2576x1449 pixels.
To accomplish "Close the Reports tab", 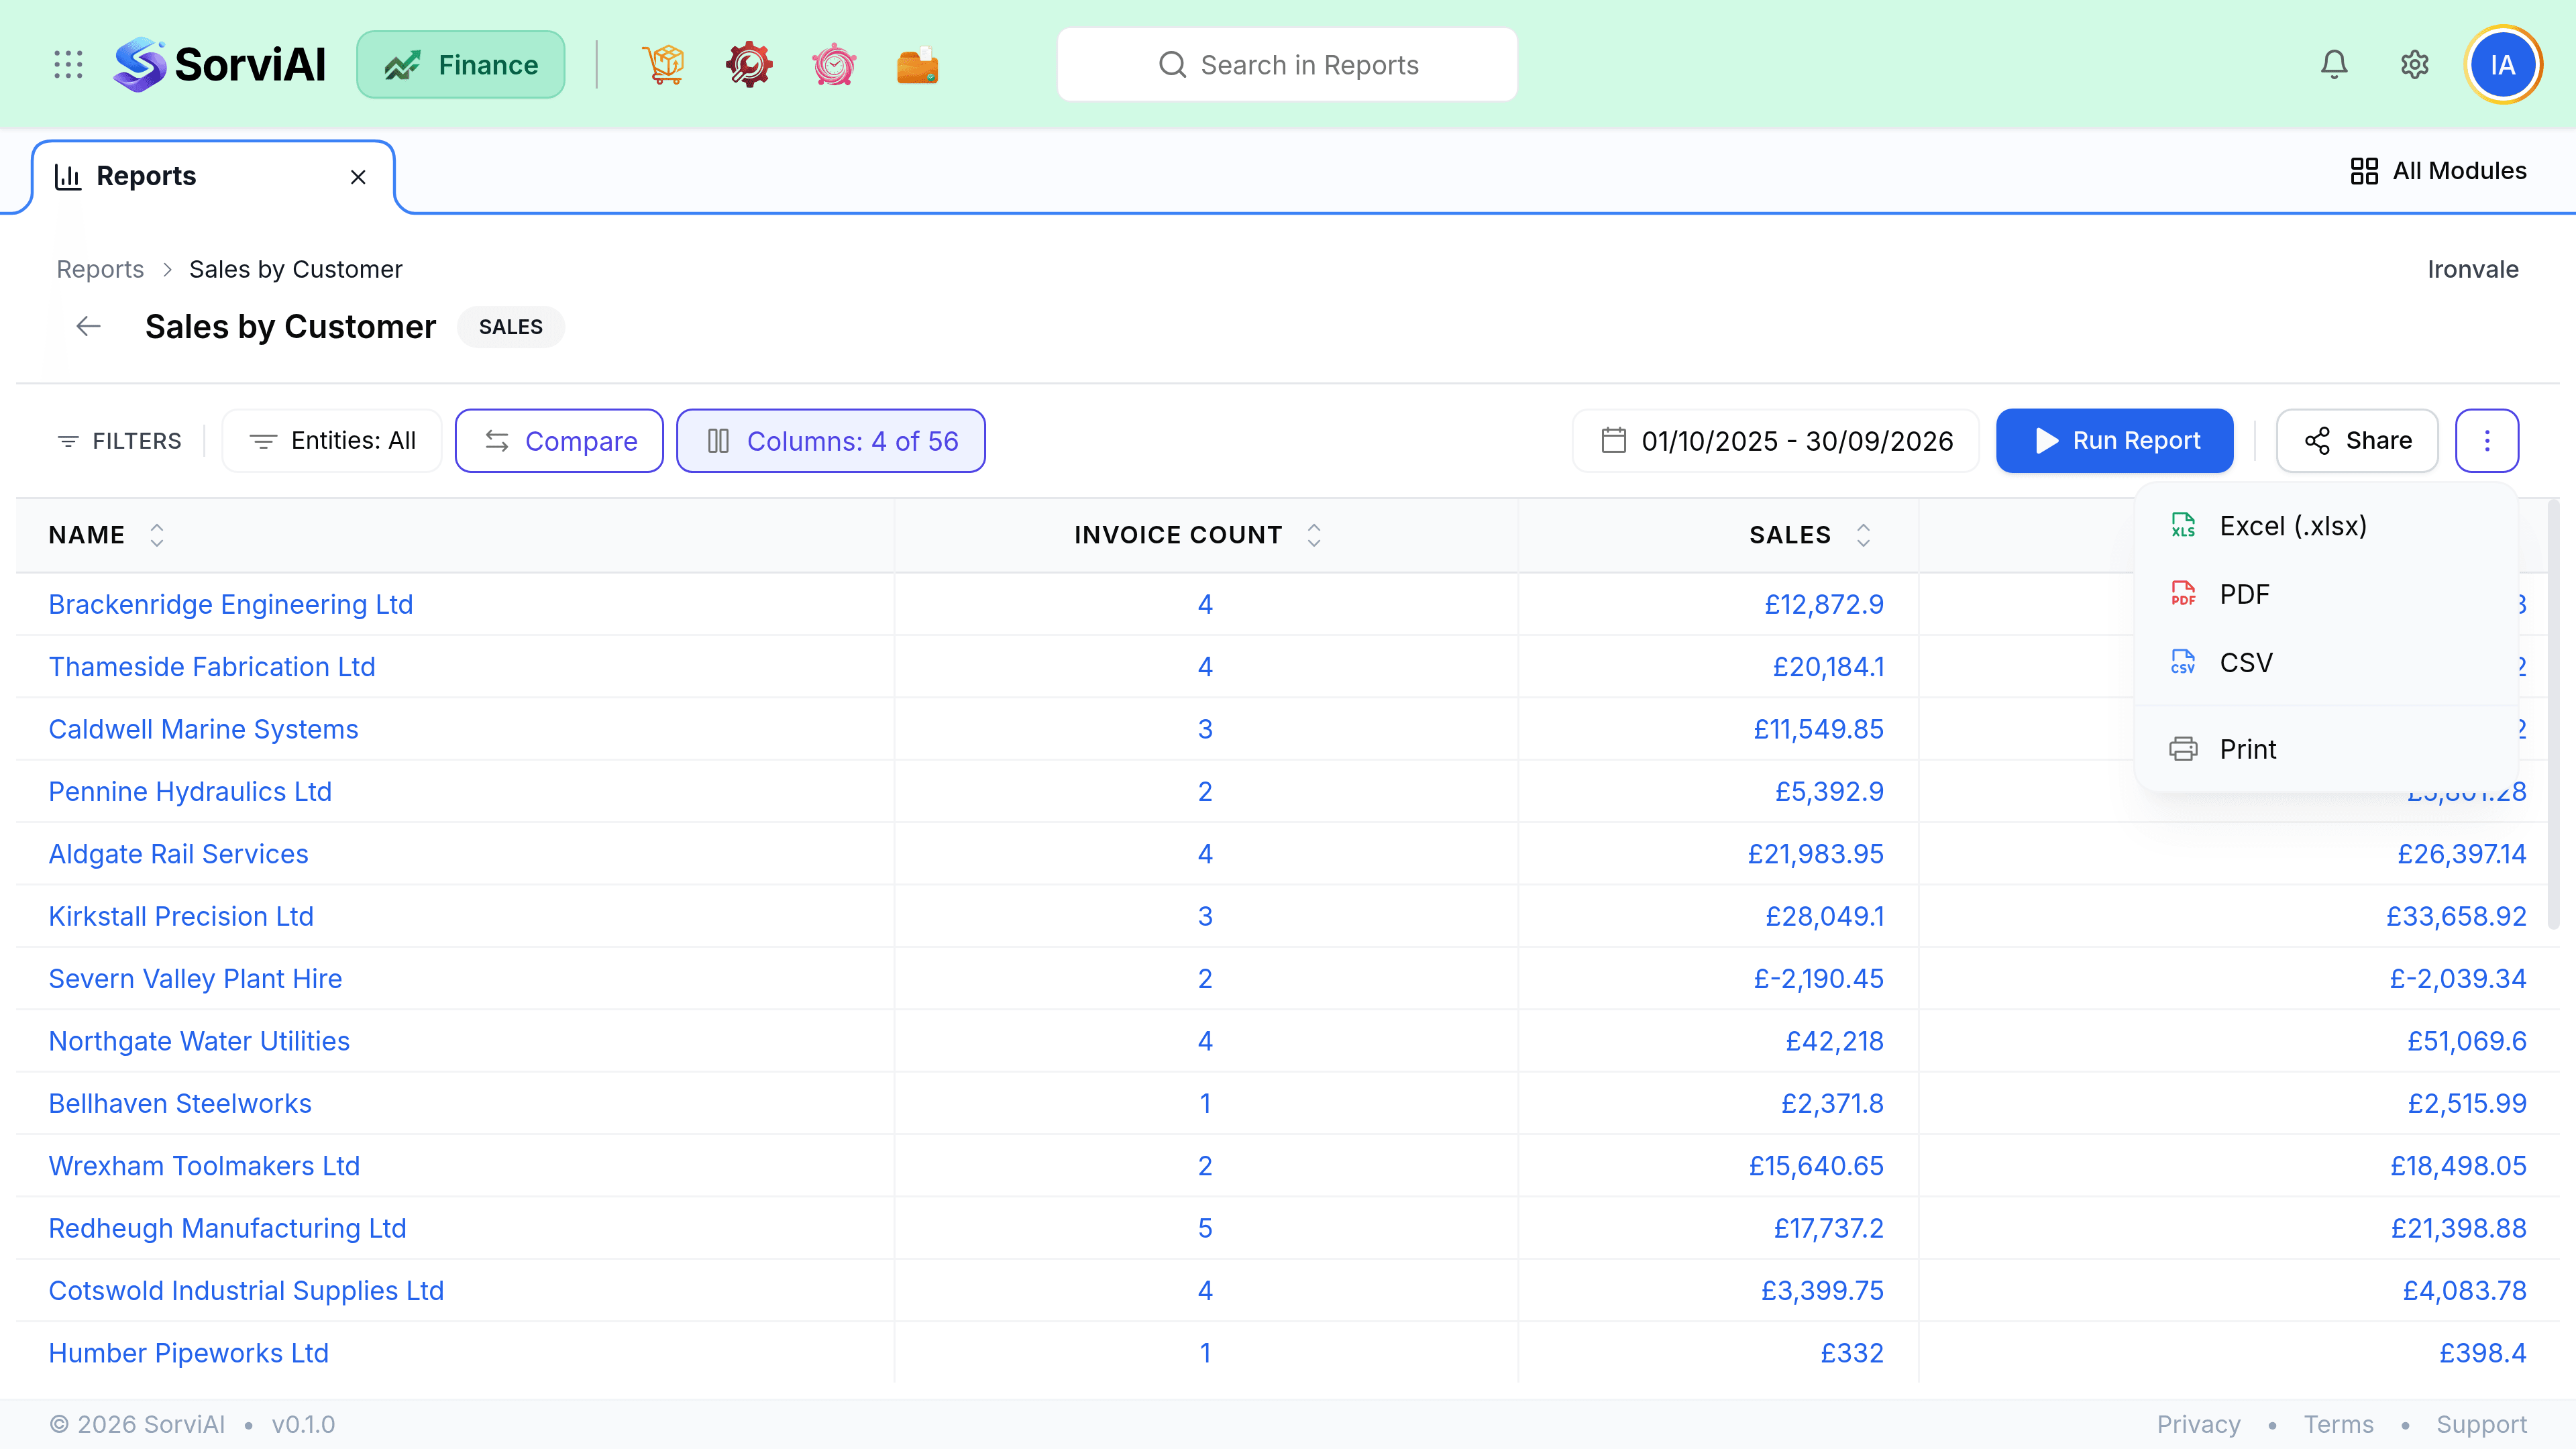I will tap(358, 177).
